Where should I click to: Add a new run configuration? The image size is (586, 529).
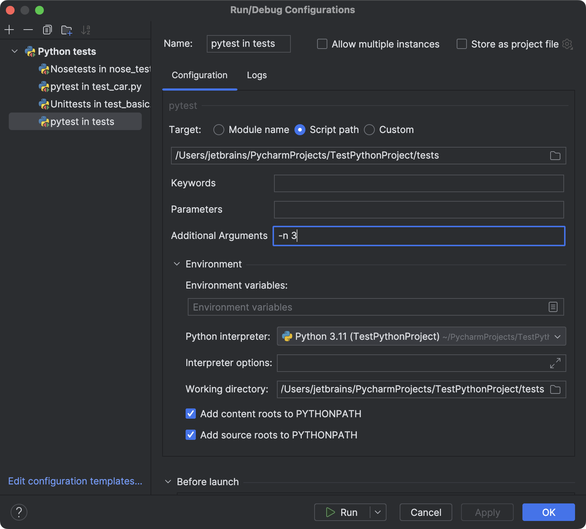9,30
